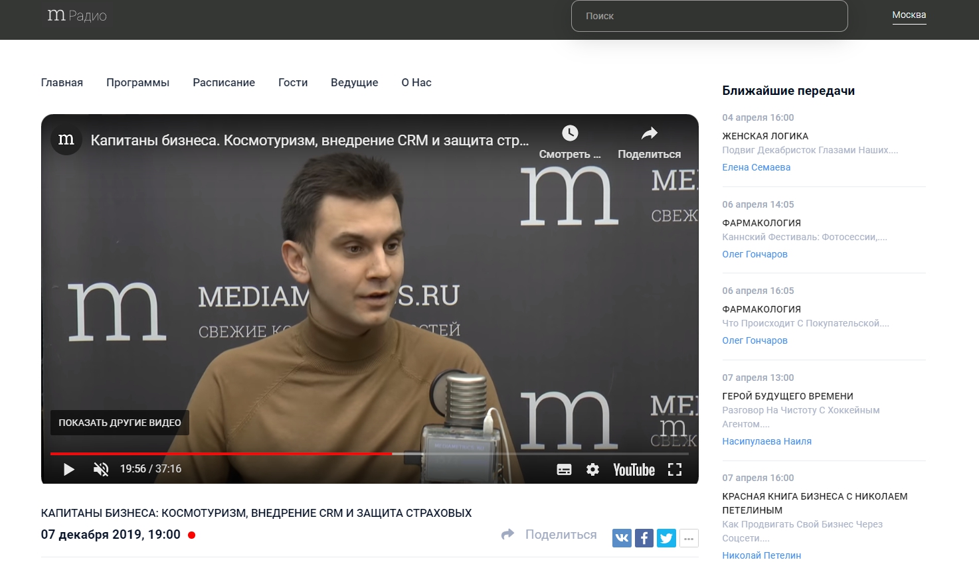Click the Поиск search field
The width and height of the screenshot is (979, 562).
(709, 16)
